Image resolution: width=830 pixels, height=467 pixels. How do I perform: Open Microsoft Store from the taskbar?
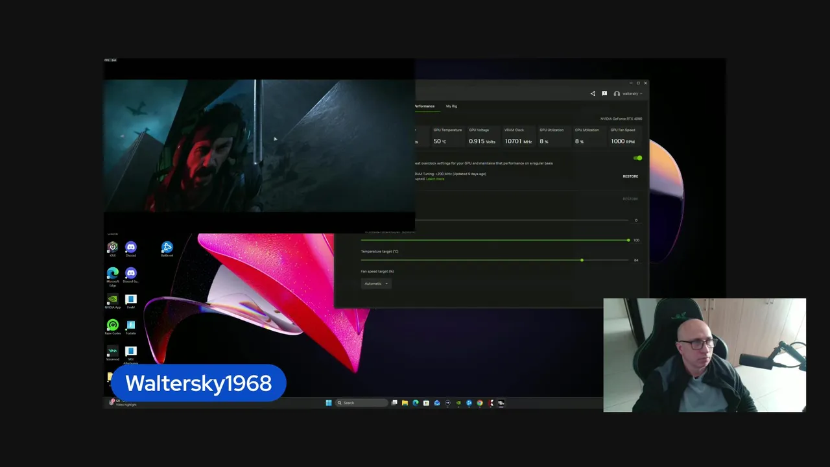(x=426, y=403)
